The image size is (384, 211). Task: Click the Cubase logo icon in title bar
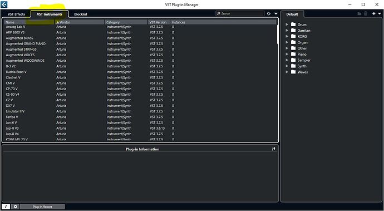(x=4, y=4)
